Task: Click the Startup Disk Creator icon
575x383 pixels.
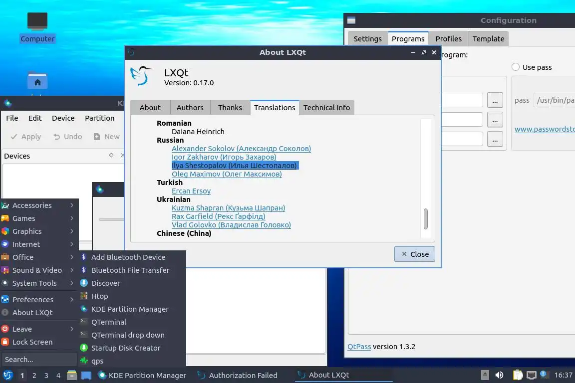Action: tap(84, 348)
